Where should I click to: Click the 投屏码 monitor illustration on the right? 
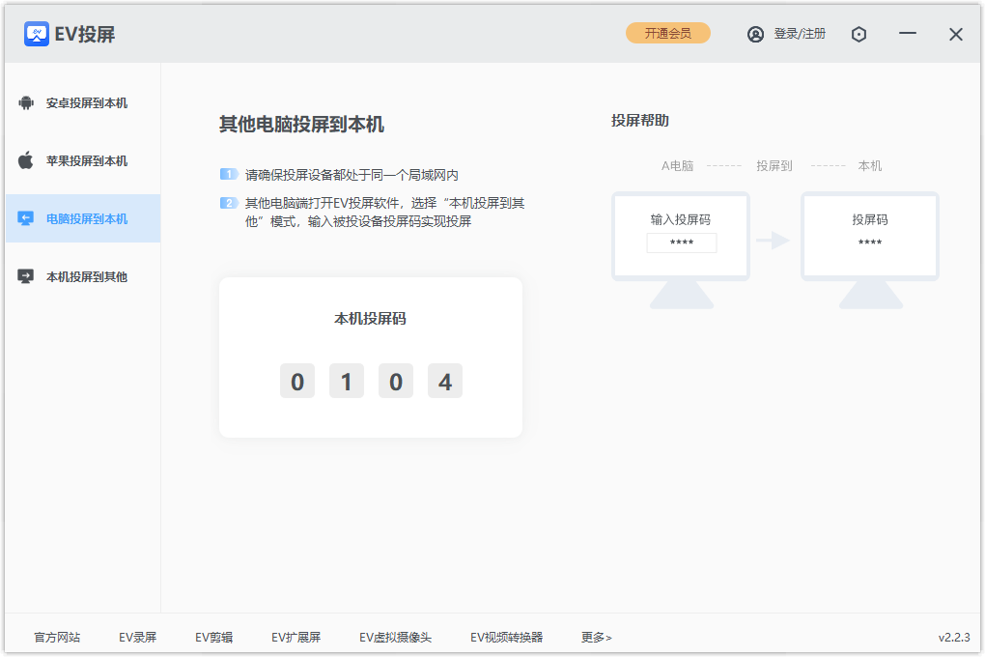tap(870, 250)
